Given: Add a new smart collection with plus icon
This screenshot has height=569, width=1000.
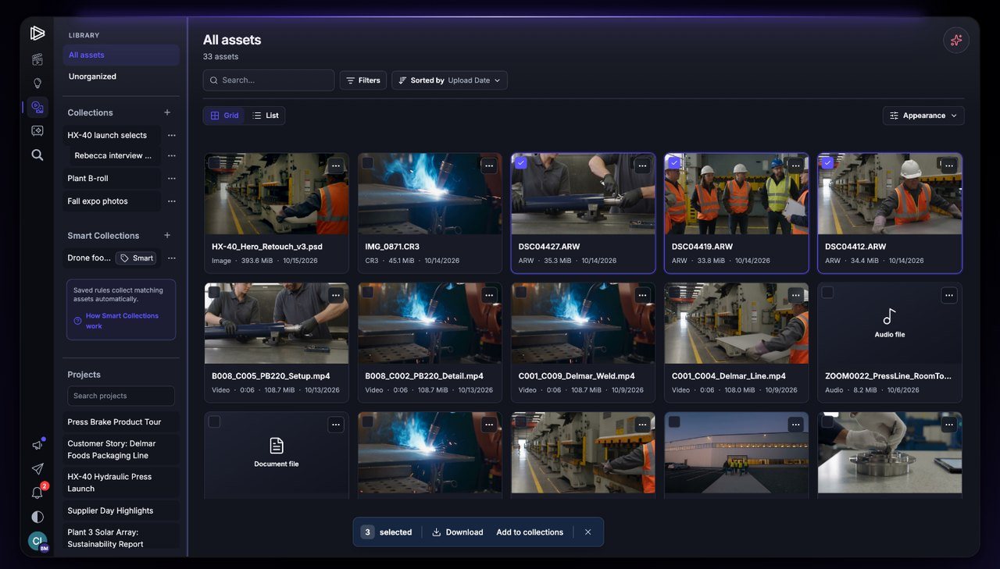Looking at the screenshot, I should (x=167, y=235).
